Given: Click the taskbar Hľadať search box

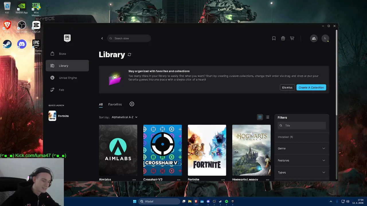Looking at the screenshot, I should tap(159, 201).
